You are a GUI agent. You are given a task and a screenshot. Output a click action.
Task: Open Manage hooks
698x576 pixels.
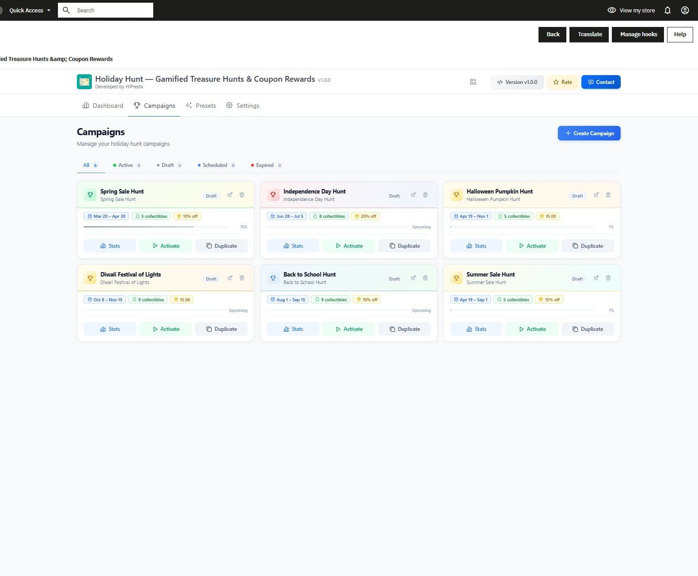coord(638,34)
